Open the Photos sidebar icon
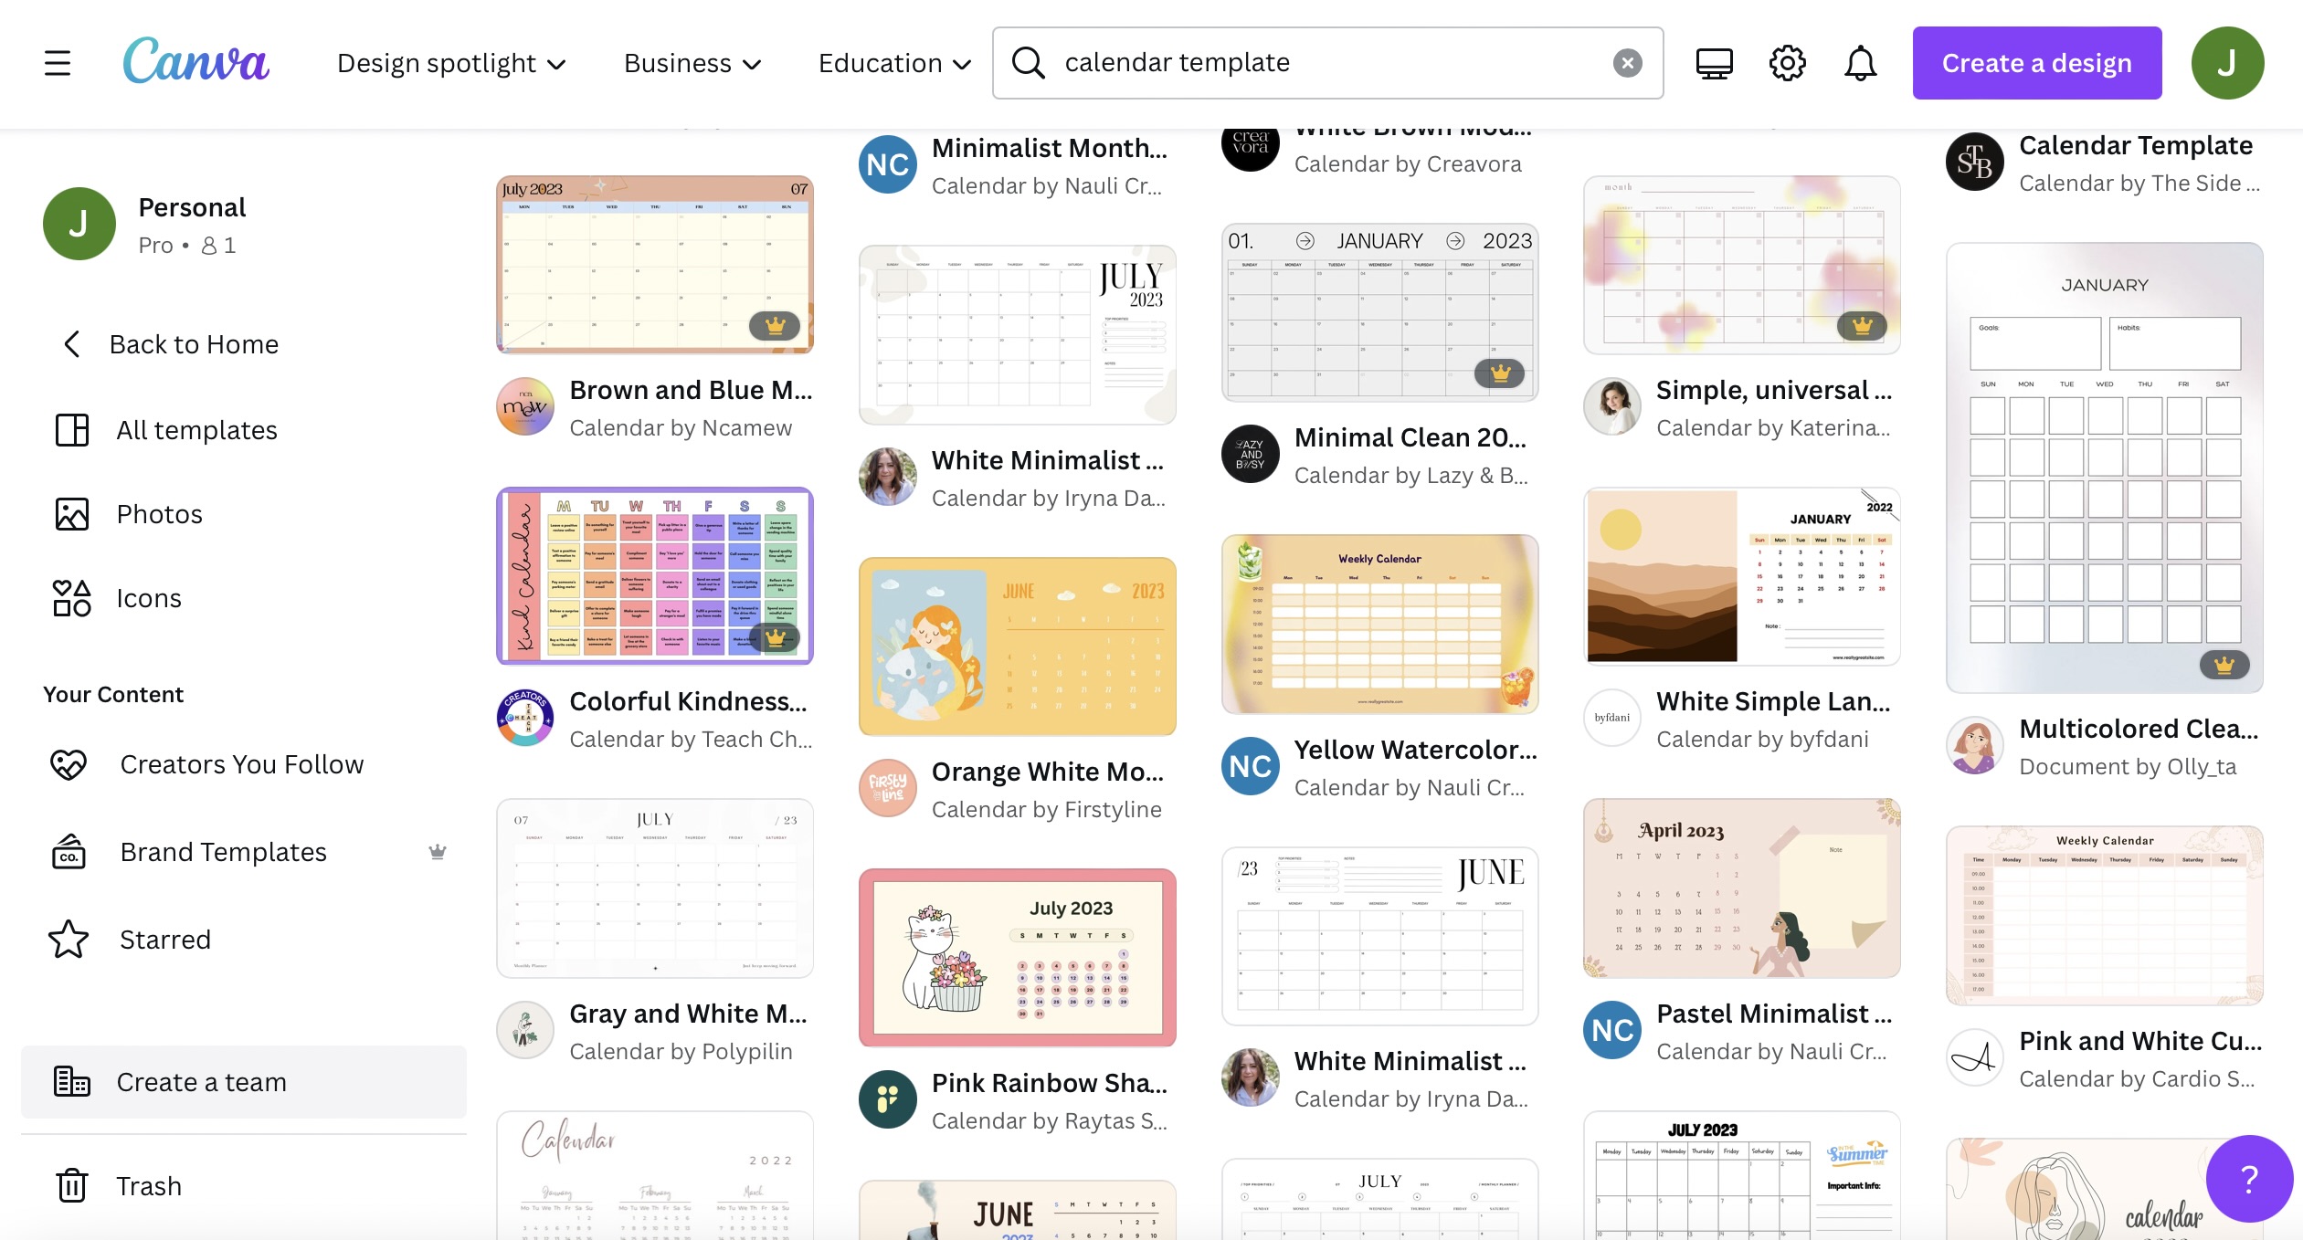 point(70,513)
